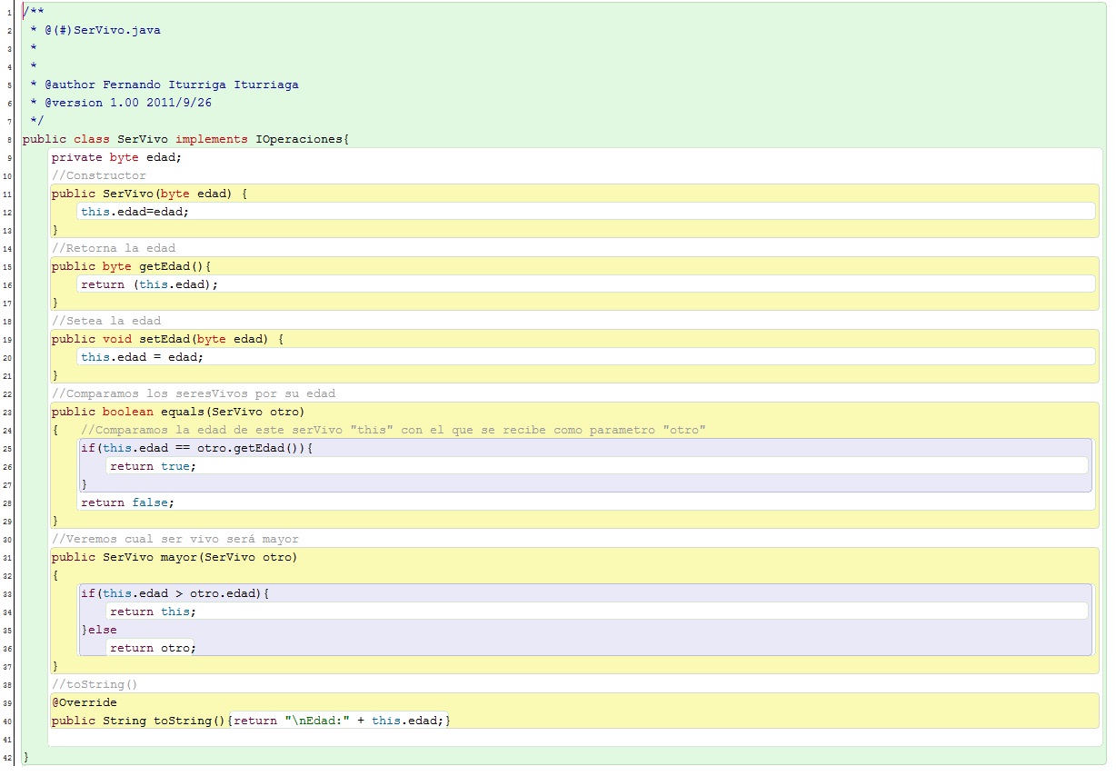The image size is (1116, 776).
Task: Click the "public SerVivo mayor(SerVivo otro)" line
Action: coord(175,557)
